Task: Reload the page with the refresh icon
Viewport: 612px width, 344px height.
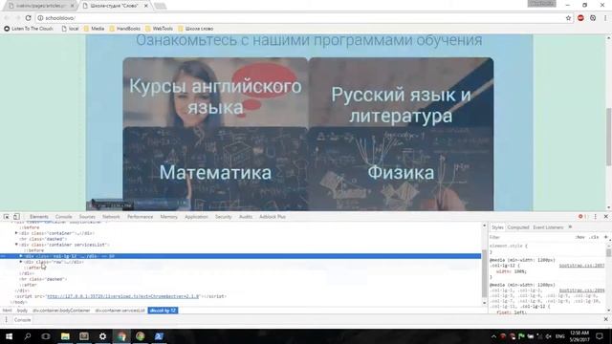Action: [x=28, y=18]
